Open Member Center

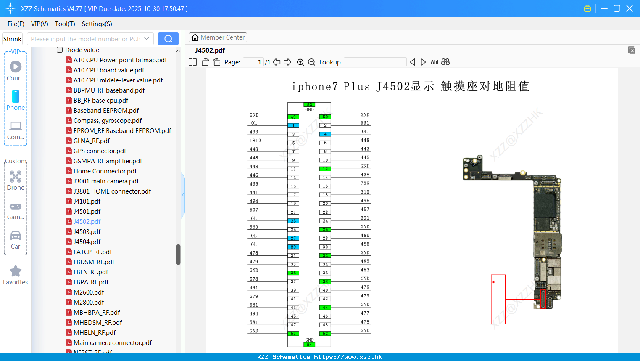coord(218,37)
